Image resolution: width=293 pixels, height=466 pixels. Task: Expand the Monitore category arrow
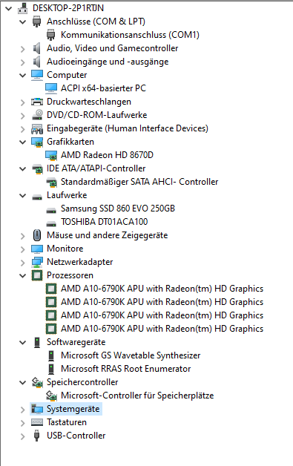point(22,249)
